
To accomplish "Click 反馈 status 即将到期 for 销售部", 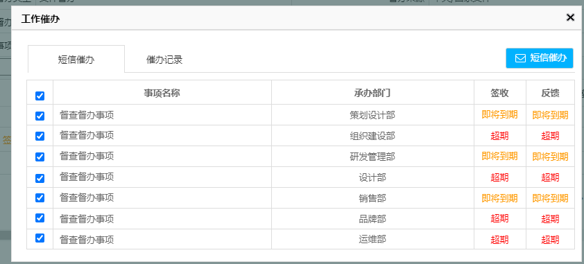I will click(551, 198).
